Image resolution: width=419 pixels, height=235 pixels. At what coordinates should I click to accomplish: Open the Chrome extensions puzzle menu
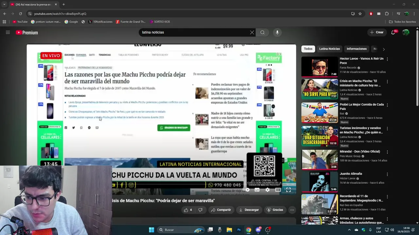tap(387, 14)
